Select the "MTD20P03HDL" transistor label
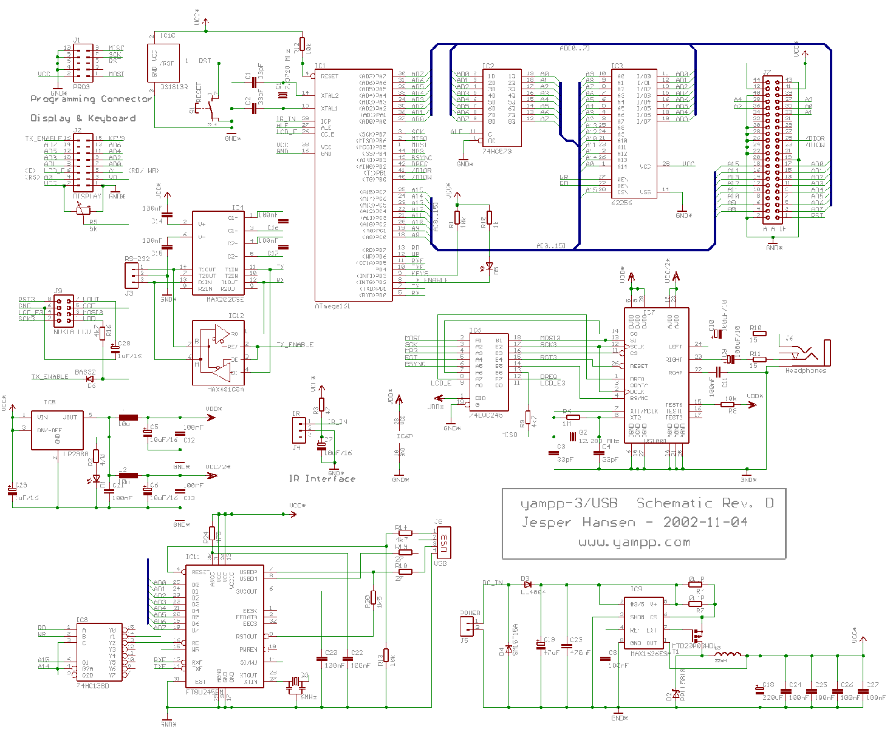Viewport: 893px width, 729px height. (x=694, y=646)
